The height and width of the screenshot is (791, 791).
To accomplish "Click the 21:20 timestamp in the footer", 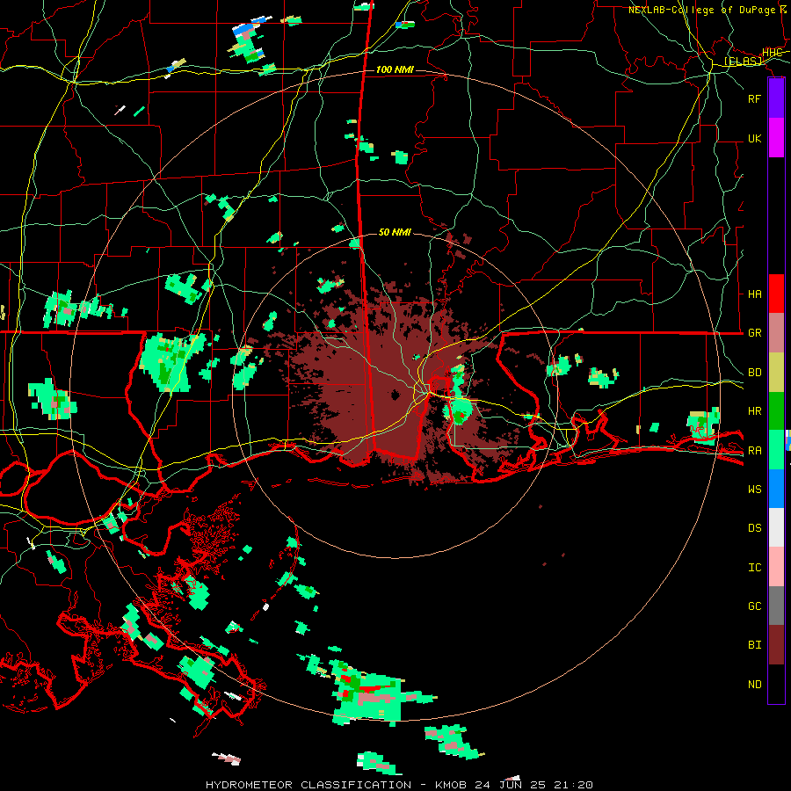I will click(573, 785).
